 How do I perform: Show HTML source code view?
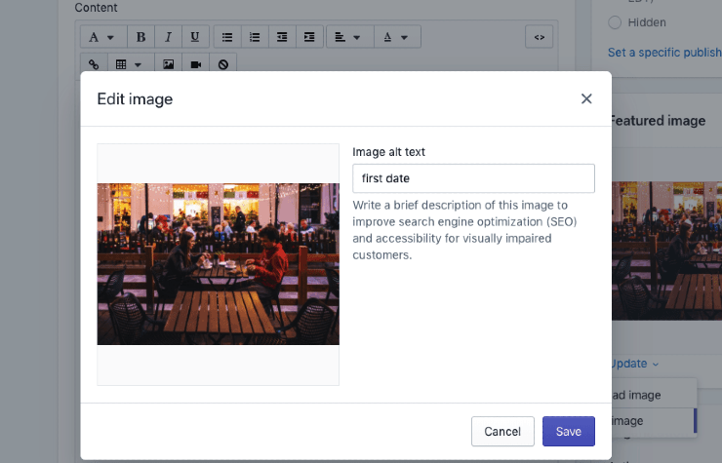[x=538, y=37]
